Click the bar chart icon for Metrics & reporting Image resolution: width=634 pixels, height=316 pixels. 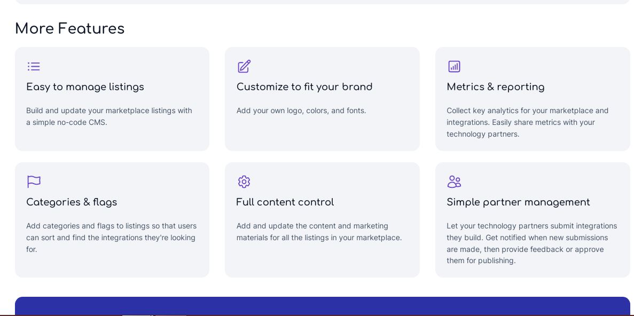(x=454, y=66)
